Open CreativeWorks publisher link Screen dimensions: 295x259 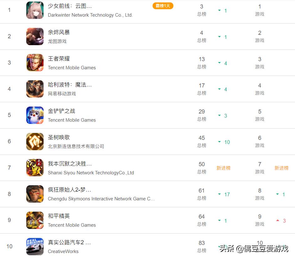click(63, 251)
